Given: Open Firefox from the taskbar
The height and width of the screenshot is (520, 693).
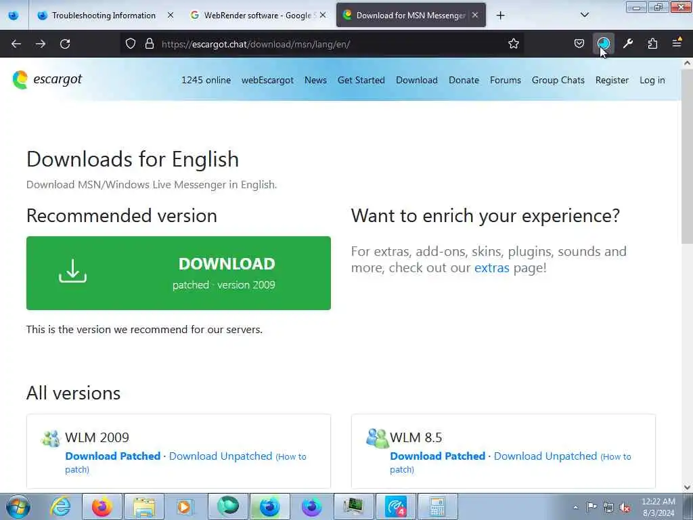Looking at the screenshot, I should (x=102, y=506).
